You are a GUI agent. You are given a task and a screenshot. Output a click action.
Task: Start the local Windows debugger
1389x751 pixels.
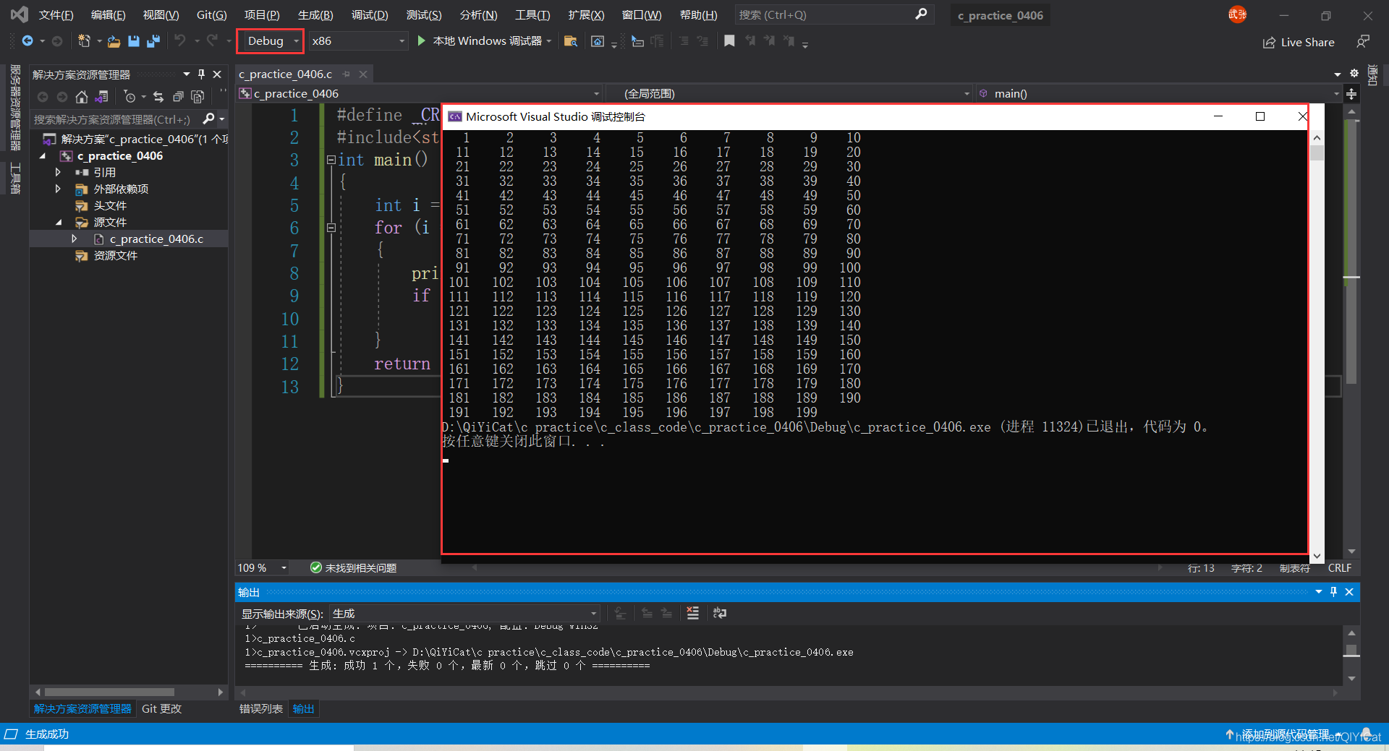[481, 41]
